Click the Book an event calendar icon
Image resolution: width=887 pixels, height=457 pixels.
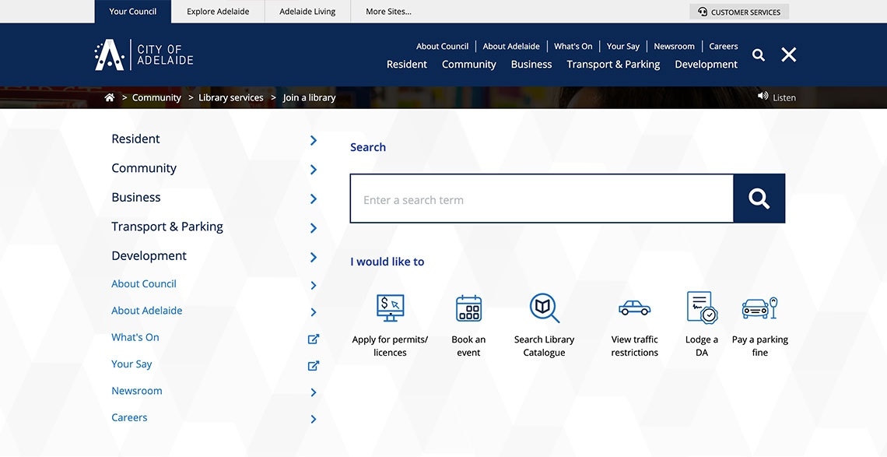tap(469, 308)
